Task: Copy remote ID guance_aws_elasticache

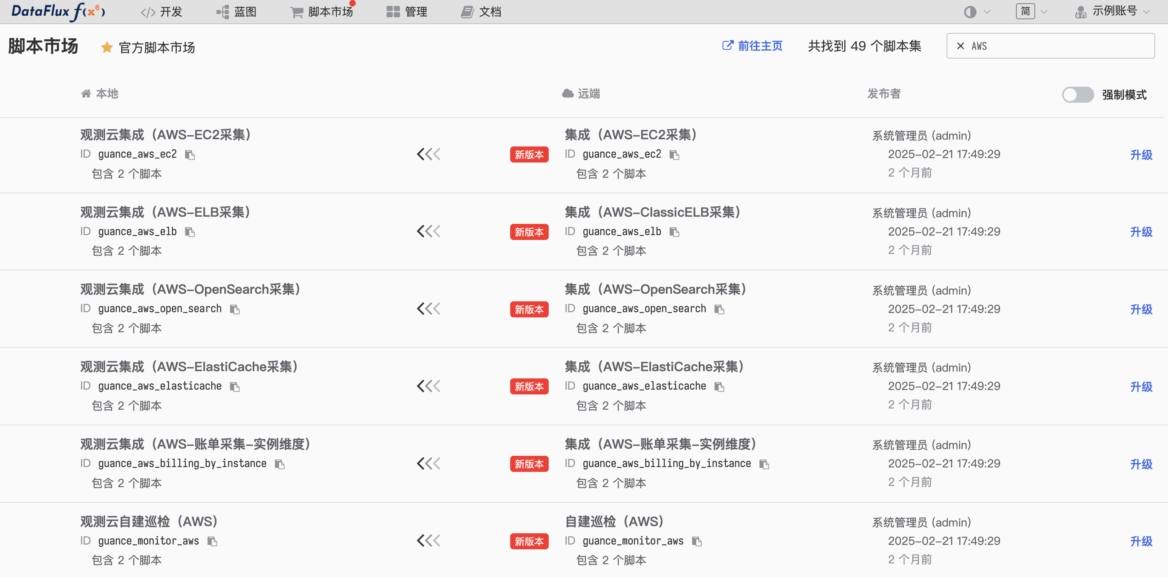Action: pos(720,387)
